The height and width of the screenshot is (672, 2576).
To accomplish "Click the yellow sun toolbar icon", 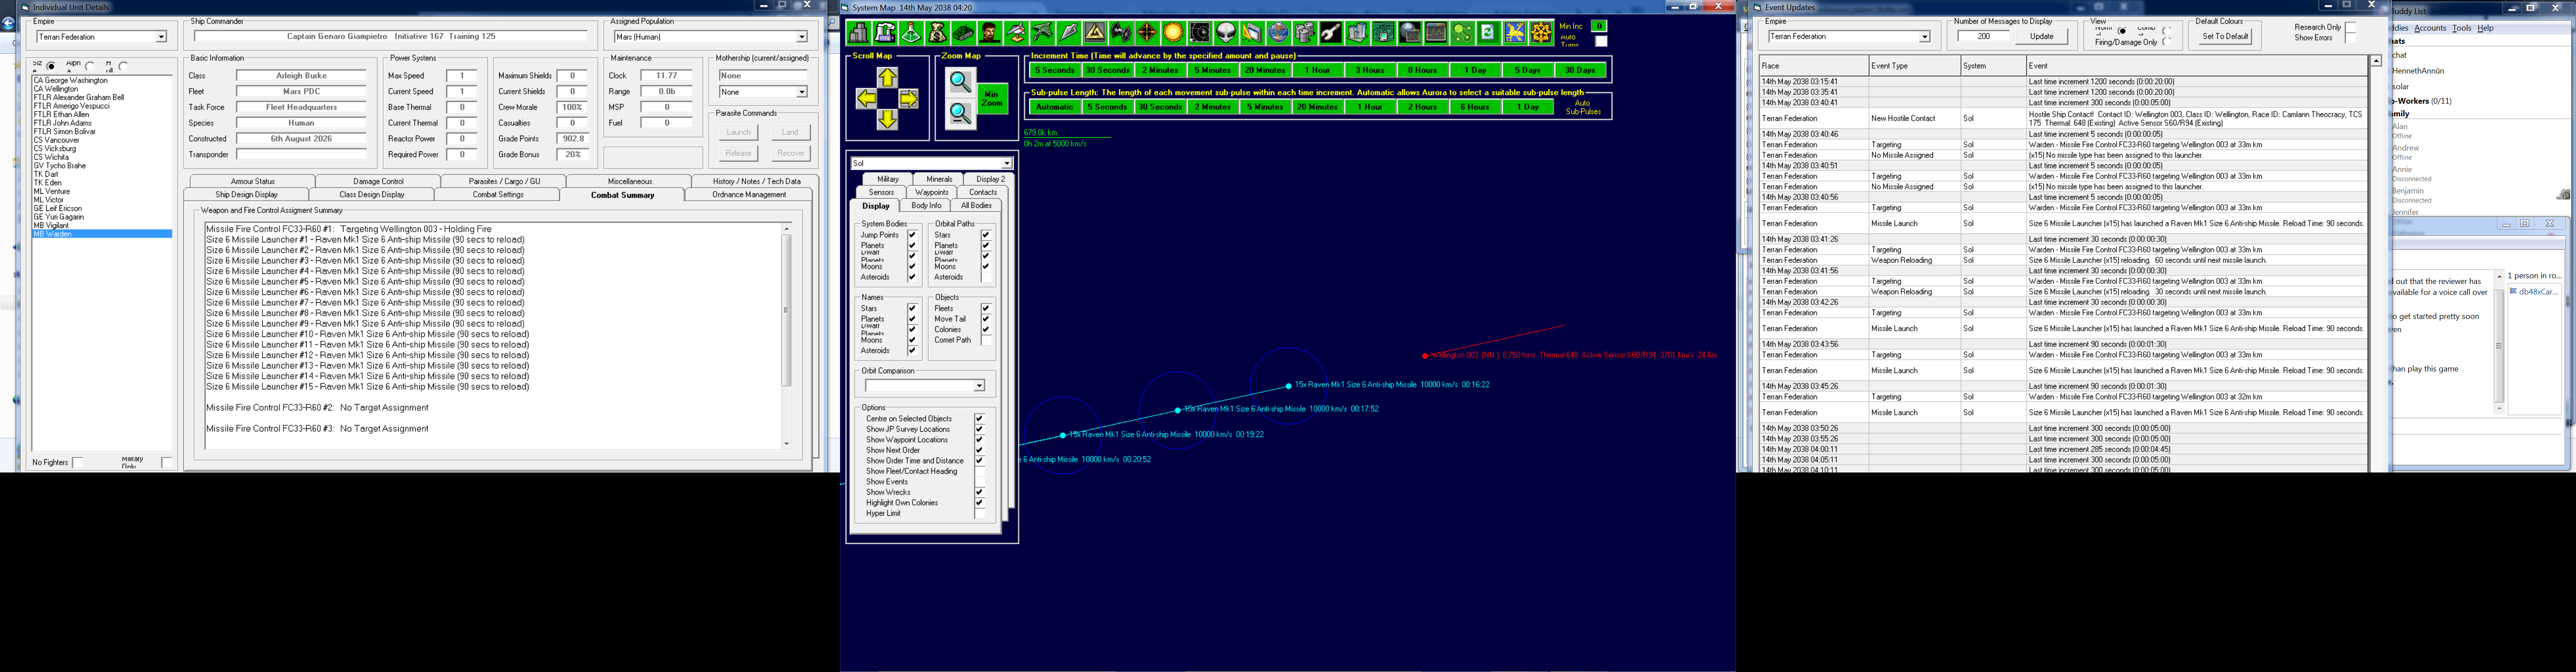I will 1174,33.
